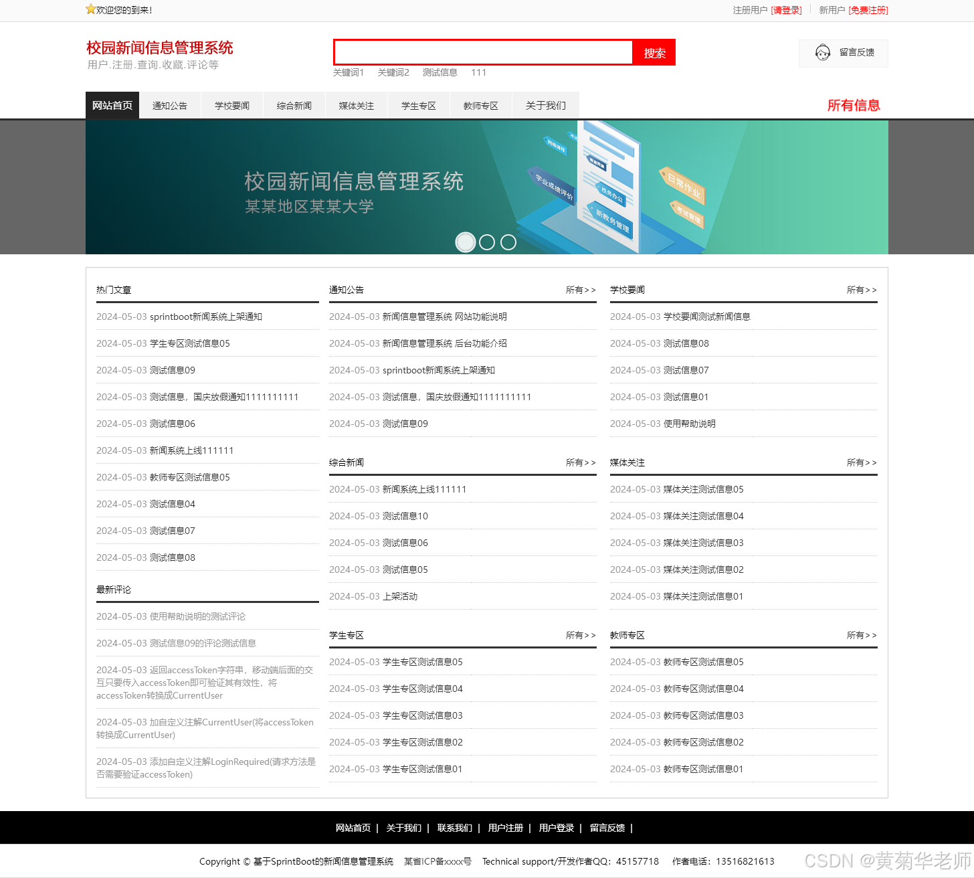Click the 联系我们 footer link
974x878 pixels.
[455, 828]
